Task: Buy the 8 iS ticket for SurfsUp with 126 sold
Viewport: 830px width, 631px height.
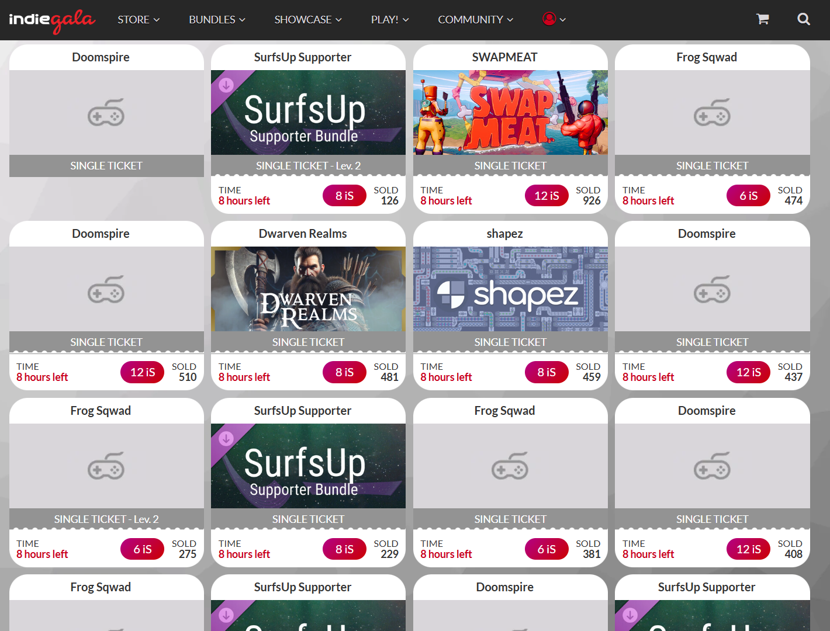Action: click(344, 196)
